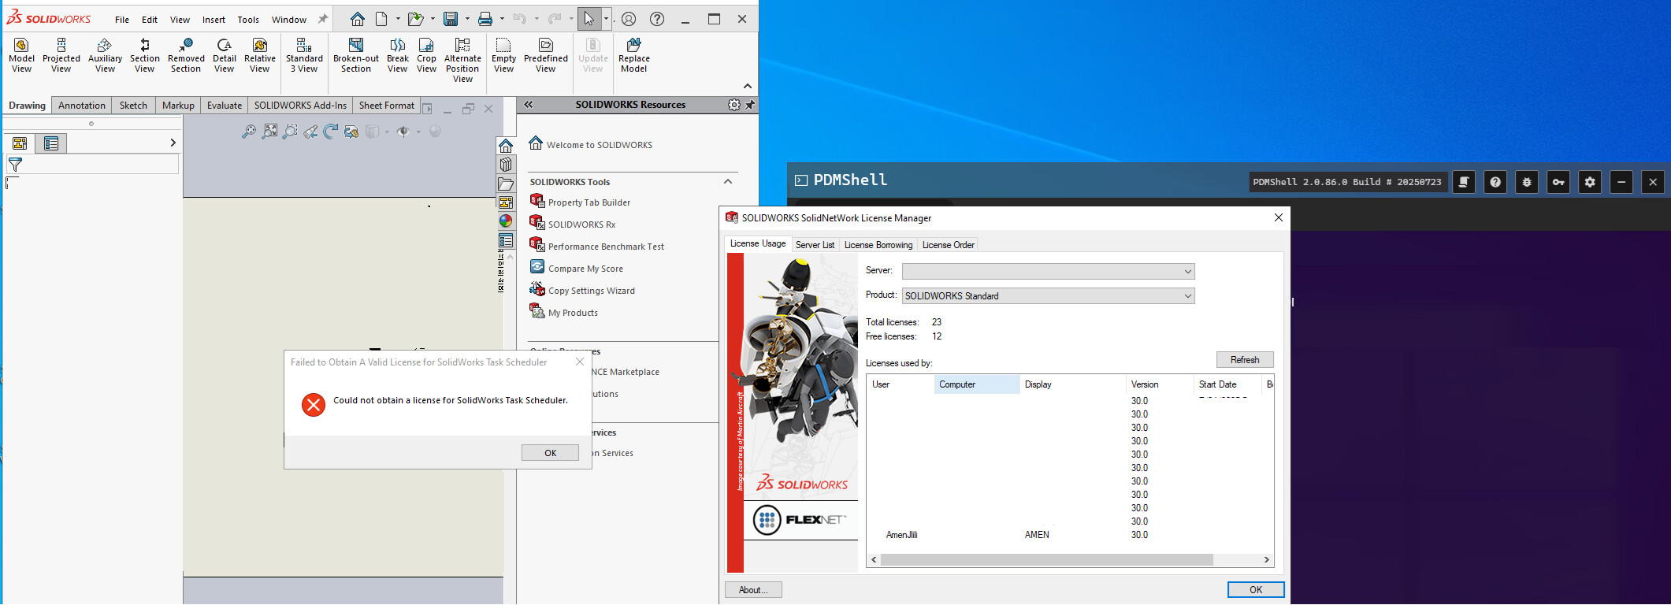Click the SOLIDWORKS home toolbar icon
This screenshot has width=1671, height=605.
358,19
